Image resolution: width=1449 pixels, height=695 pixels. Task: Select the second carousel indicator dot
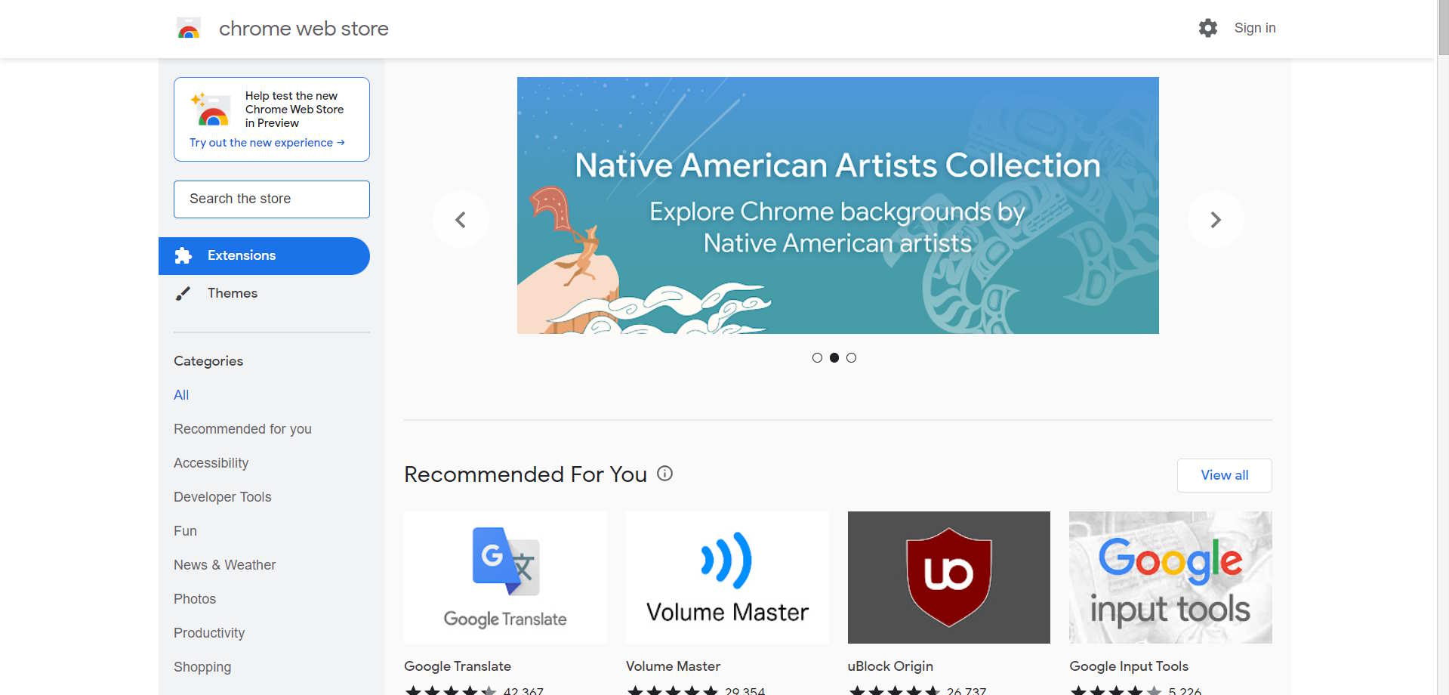pos(834,358)
